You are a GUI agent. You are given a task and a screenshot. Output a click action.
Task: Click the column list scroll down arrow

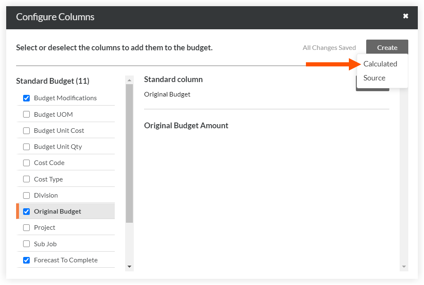[129, 266]
